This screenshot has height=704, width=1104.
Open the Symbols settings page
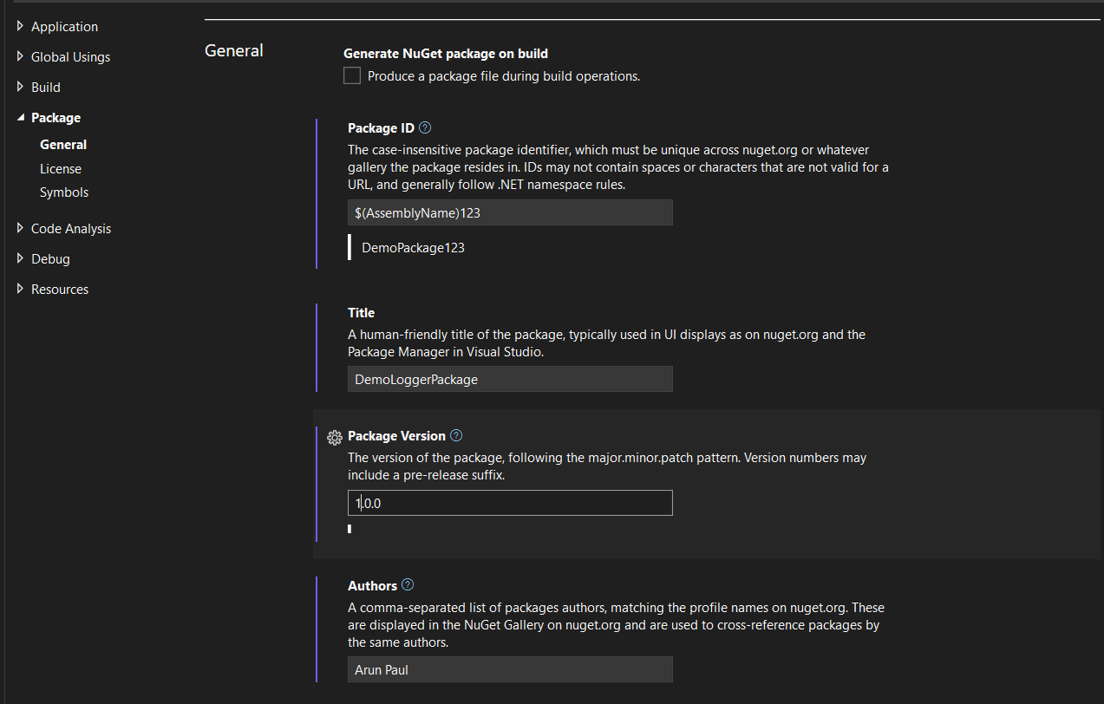(x=64, y=192)
